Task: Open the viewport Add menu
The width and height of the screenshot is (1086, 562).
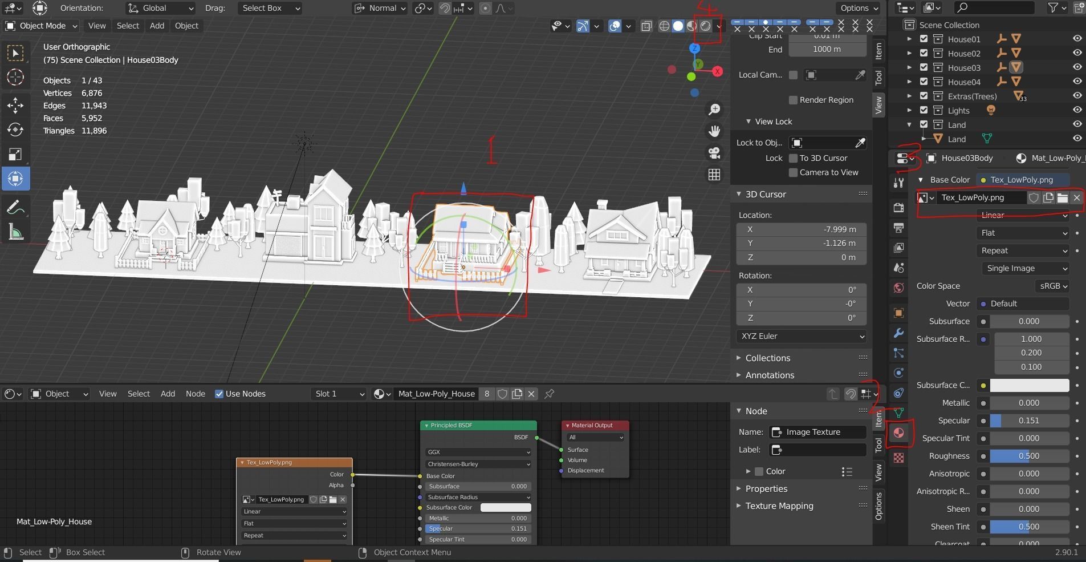Action: coord(157,26)
